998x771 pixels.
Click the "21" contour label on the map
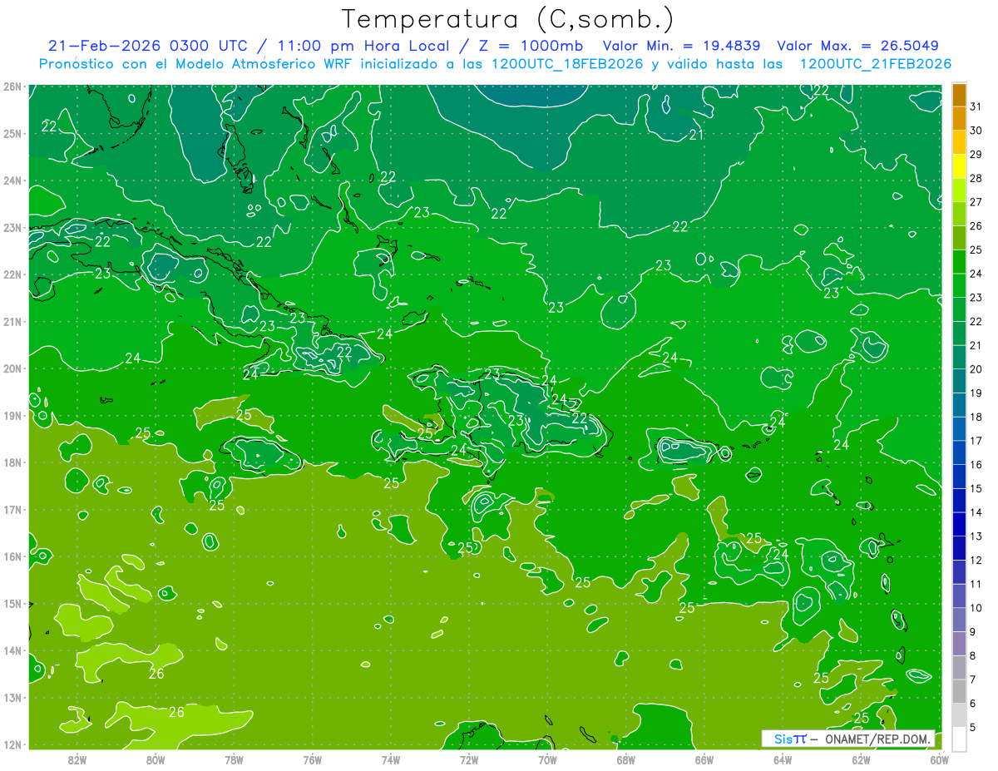(697, 135)
